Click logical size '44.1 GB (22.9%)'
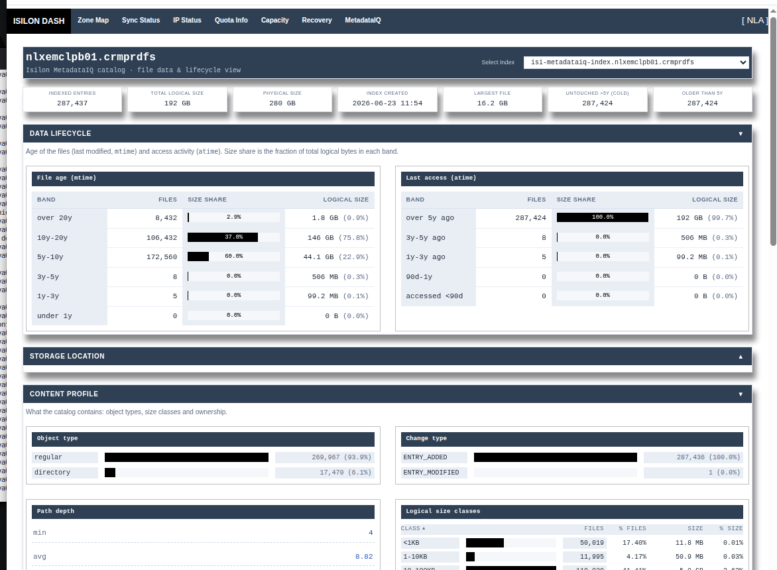Screen dimensions: 777x570 coord(336,257)
